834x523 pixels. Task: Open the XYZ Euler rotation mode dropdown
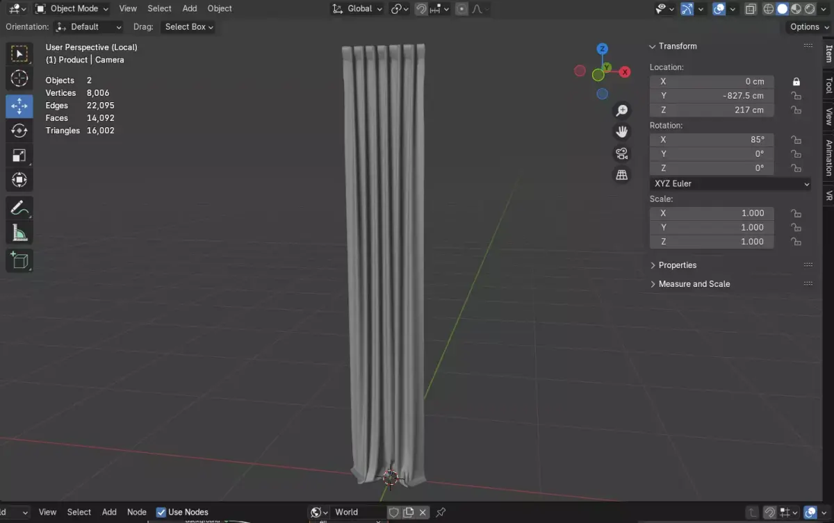[730, 184]
